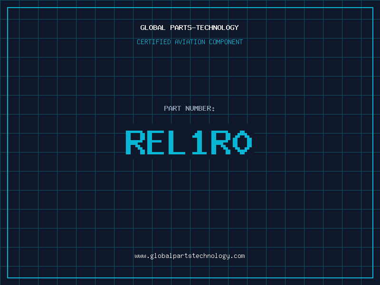Click the GLOBAL PARTS-TECHNOLOGY heading
Viewport: 380px width, 285px height.
(x=190, y=28)
